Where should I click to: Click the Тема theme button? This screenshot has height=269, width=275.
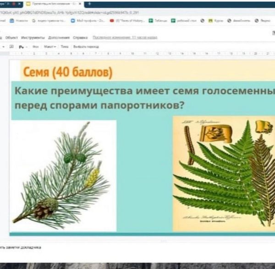[x=64, y=47]
